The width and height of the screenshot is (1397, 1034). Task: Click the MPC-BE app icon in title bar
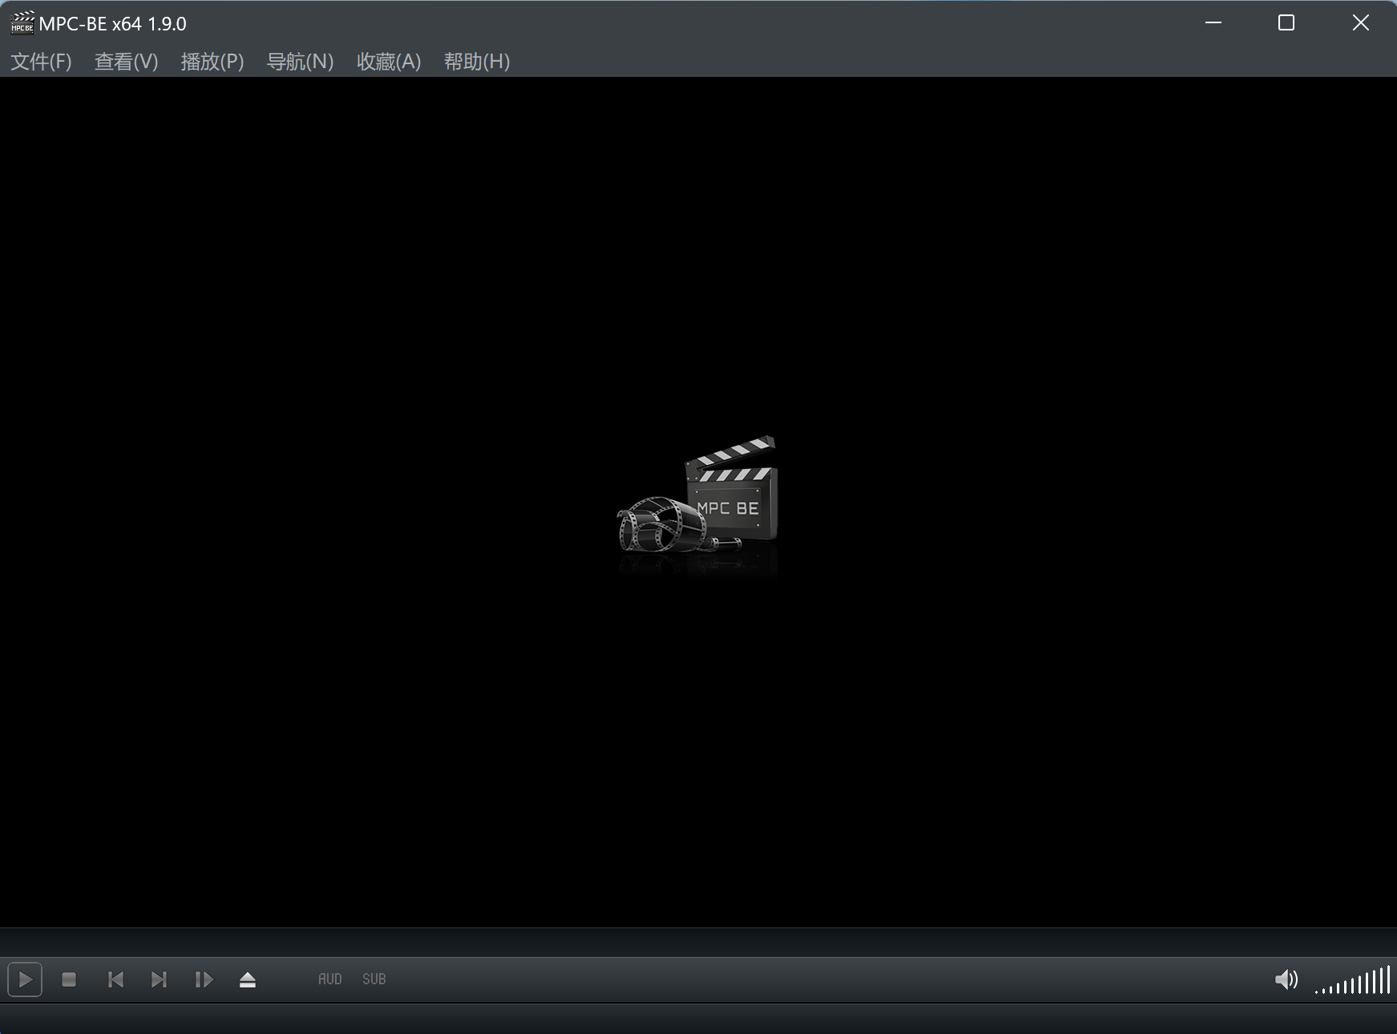(x=22, y=22)
